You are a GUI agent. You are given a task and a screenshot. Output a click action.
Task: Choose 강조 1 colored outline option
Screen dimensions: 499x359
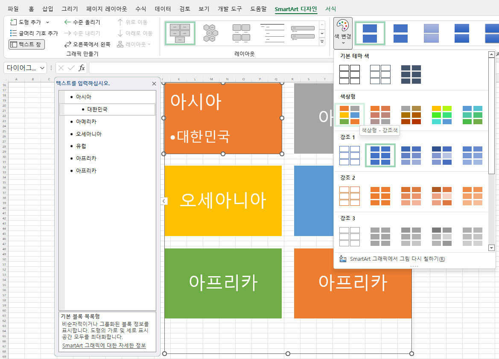coord(350,155)
